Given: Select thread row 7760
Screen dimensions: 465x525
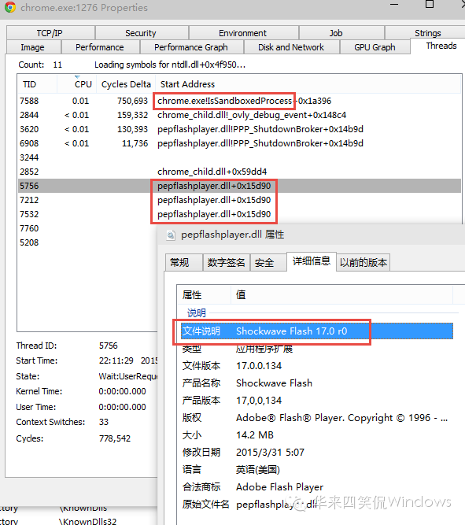Looking at the screenshot, I should (x=87, y=228).
